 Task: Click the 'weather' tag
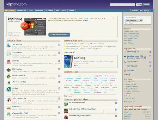click(x=77, y=92)
